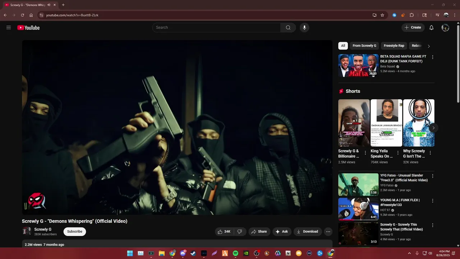Subscribe to Screwly G channel
Image resolution: width=460 pixels, height=259 pixels.
75,232
